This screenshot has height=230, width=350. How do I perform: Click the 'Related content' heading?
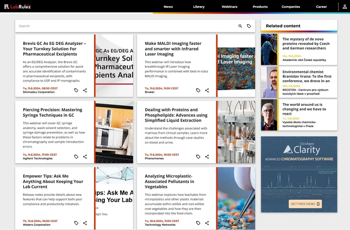[283, 26]
